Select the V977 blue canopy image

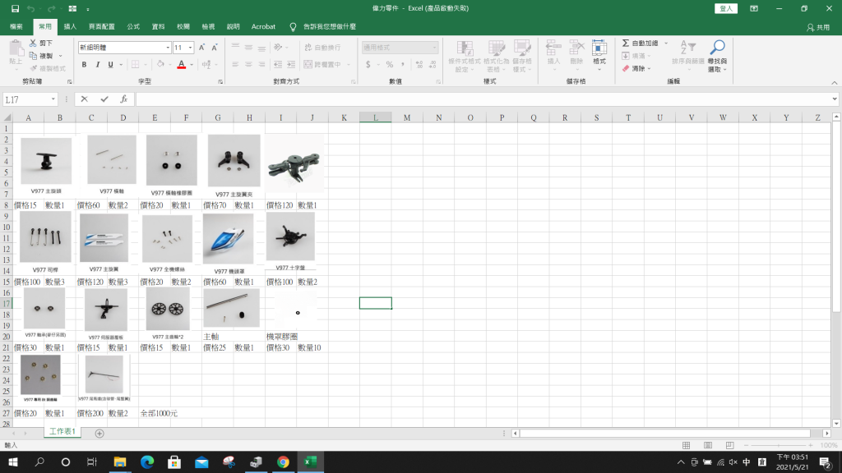[229, 240]
